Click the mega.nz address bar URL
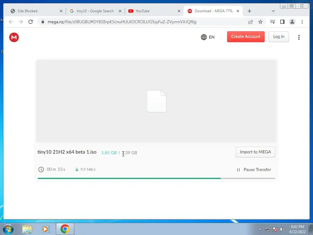 (x=122, y=22)
